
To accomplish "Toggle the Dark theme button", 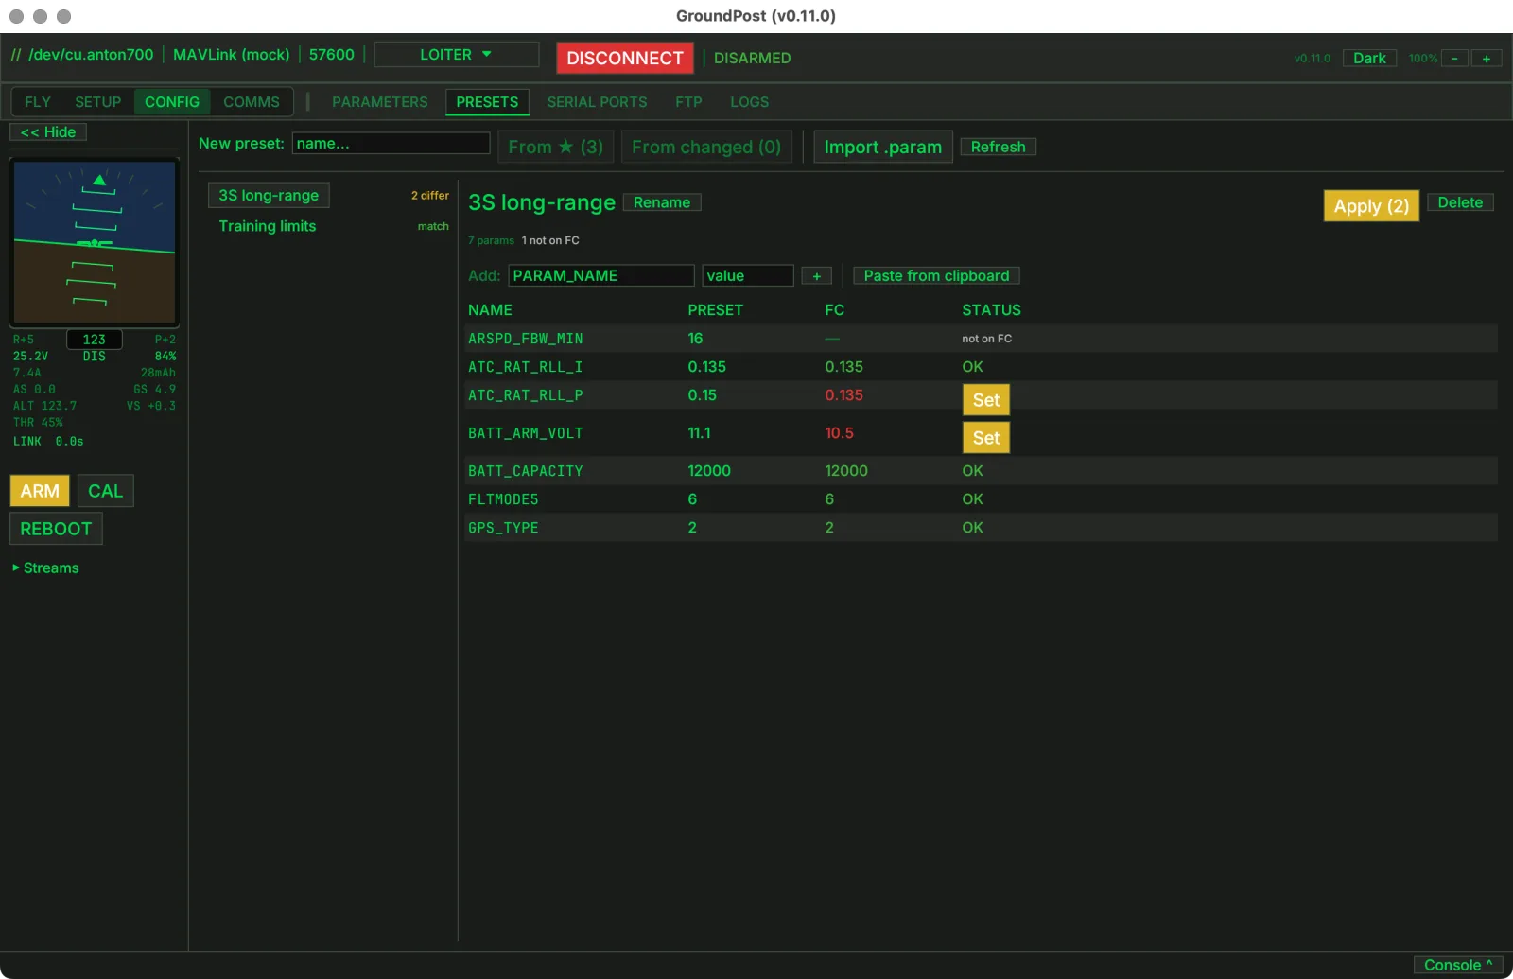I will coord(1368,58).
